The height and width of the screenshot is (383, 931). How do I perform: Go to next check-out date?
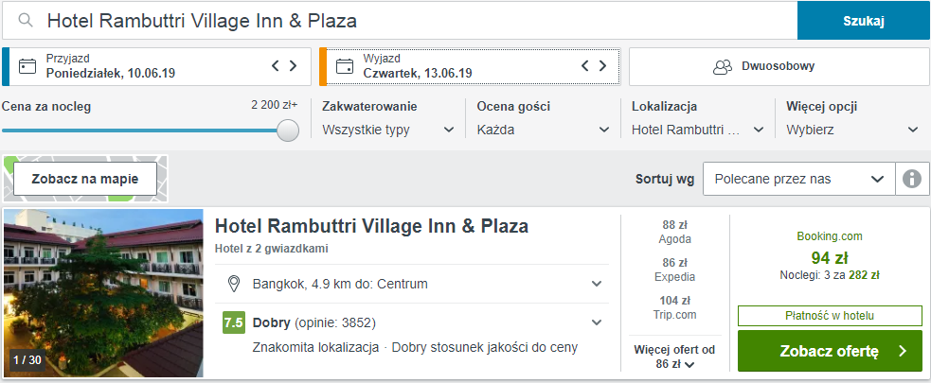pyautogui.click(x=602, y=66)
